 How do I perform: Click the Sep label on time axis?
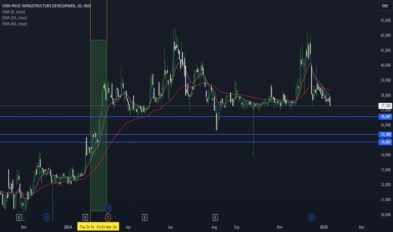[237, 227]
